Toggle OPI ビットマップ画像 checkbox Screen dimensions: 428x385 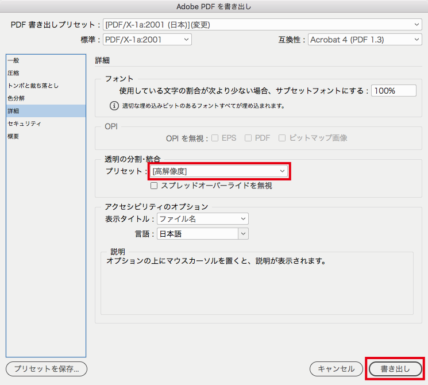(282, 138)
